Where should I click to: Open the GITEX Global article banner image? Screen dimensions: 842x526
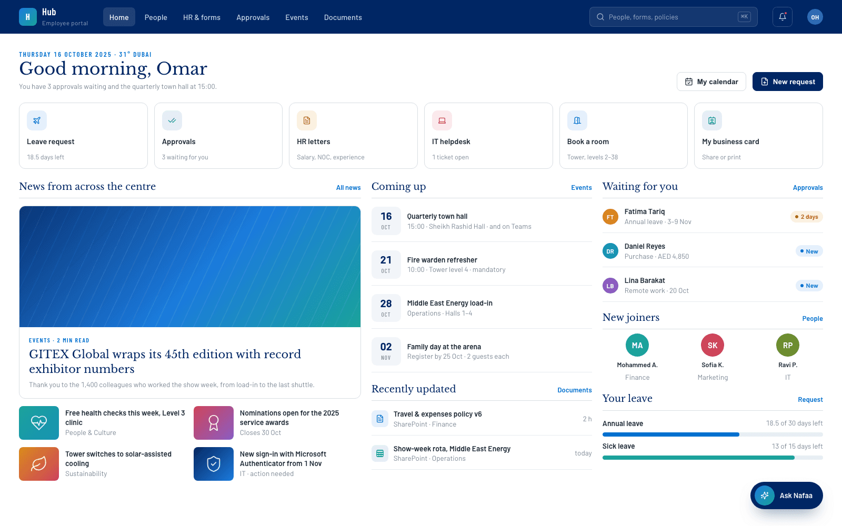pyautogui.click(x=190, y=267)
